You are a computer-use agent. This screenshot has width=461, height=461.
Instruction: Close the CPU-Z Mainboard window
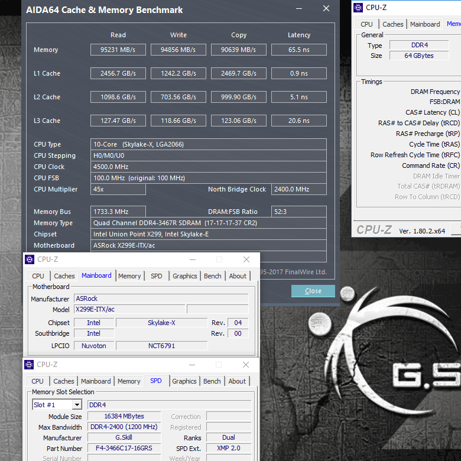point(246,259)
